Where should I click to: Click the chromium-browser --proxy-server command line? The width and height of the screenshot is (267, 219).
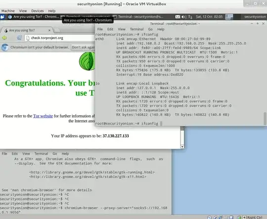click(x=84, y=210)
